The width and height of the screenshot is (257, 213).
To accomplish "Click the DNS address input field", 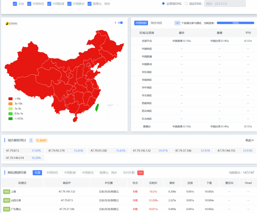I will 225,4.
